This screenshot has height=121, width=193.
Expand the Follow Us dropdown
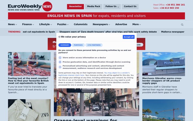(112, 6)
